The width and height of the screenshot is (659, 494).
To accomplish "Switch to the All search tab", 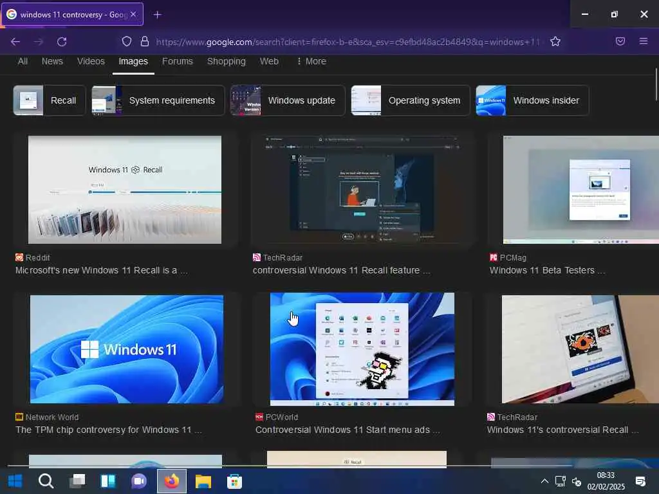I will click(x=23, y=61).
